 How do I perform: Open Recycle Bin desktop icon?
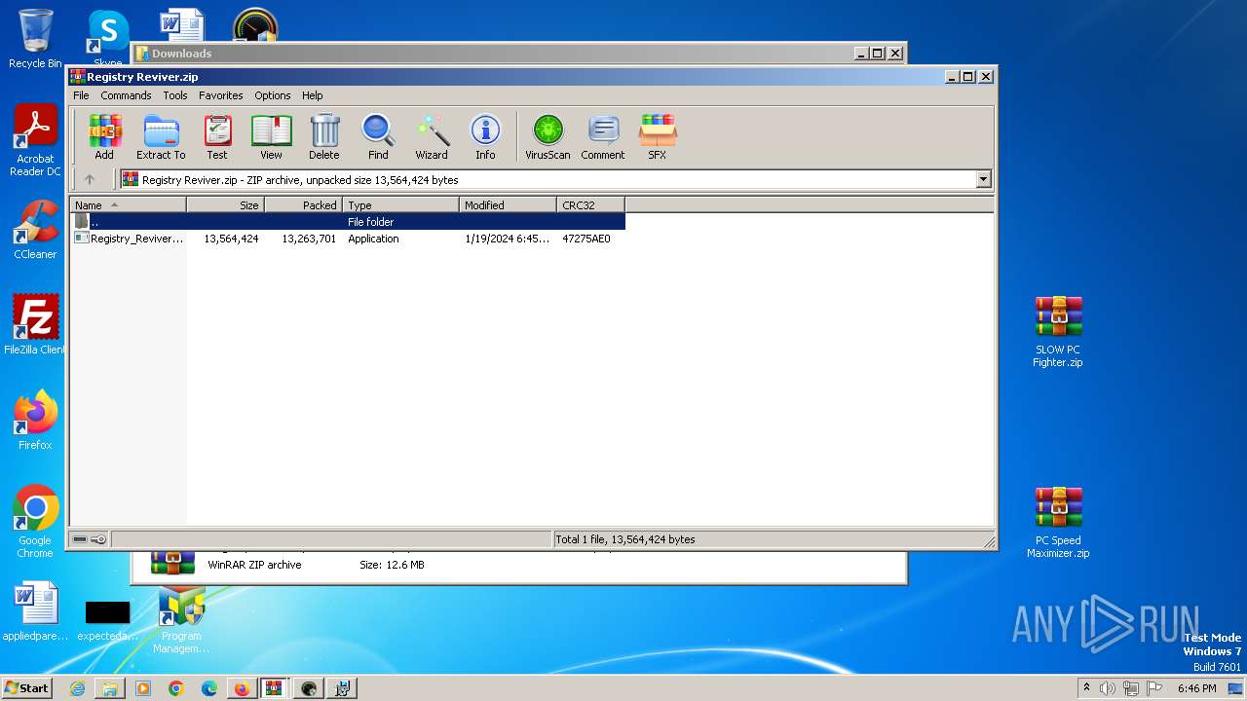[35, 39]
